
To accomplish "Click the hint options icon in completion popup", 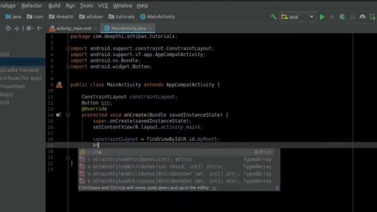I will (x=277, y=188).
